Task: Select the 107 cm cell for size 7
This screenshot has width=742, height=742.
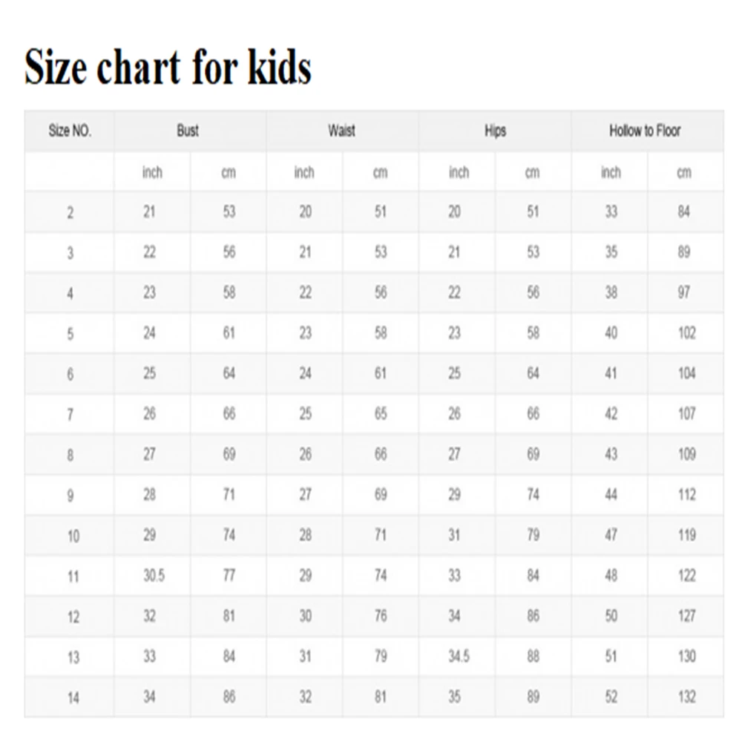Action: [686, 414]
